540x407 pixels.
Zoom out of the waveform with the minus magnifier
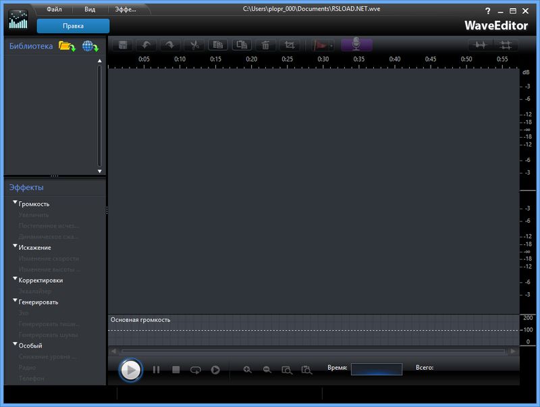pyautogui.click(x=267, y=370)
